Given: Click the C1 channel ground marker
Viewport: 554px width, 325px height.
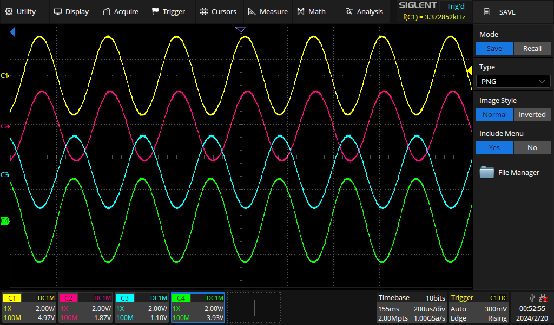Looking at the screenshot, I should point(5,76).
